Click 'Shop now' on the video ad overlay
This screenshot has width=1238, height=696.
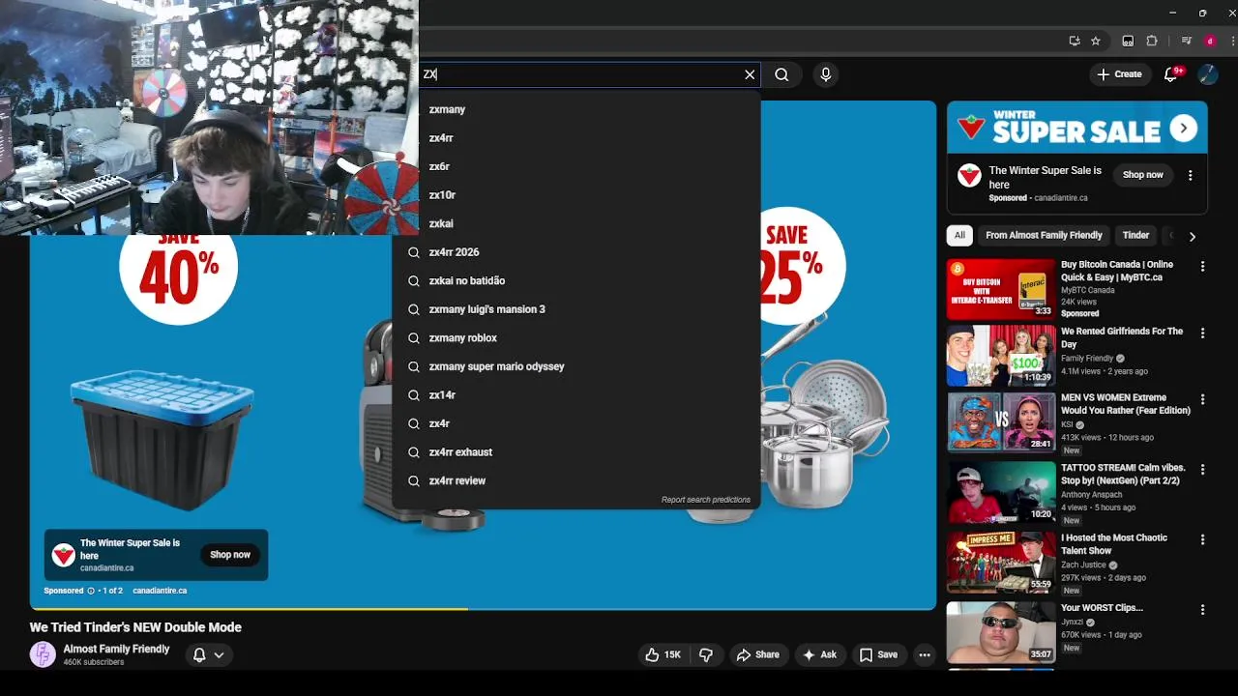(230, 555)
